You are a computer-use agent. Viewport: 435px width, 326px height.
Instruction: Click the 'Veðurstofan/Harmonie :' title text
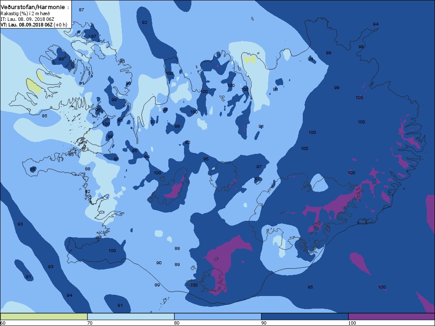click(35, 7)
